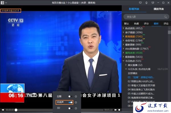Select the 左眼 label in popup

(x=59, y=96)
